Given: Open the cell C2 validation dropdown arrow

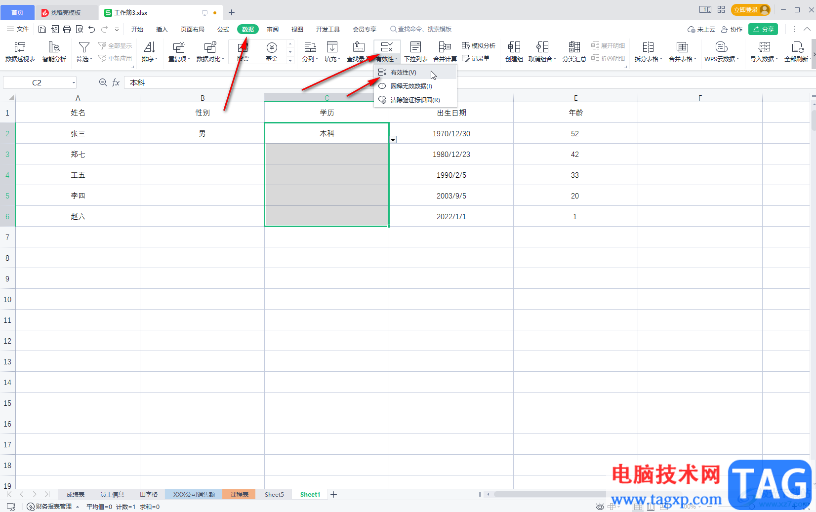Looking at the screenshot, I should coord(393,140).
